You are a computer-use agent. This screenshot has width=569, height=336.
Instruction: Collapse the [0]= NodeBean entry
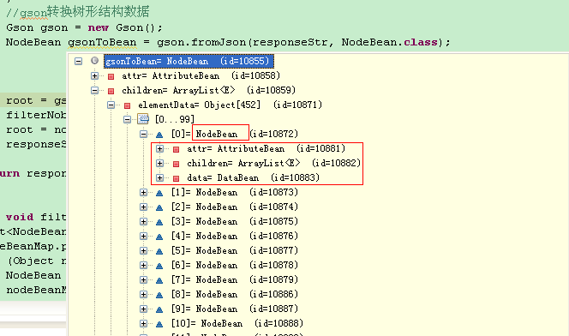pos(143,135)
